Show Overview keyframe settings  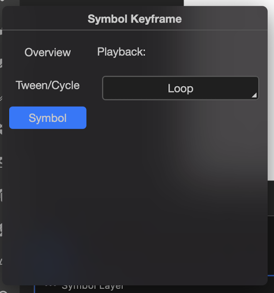click(48, 53)
